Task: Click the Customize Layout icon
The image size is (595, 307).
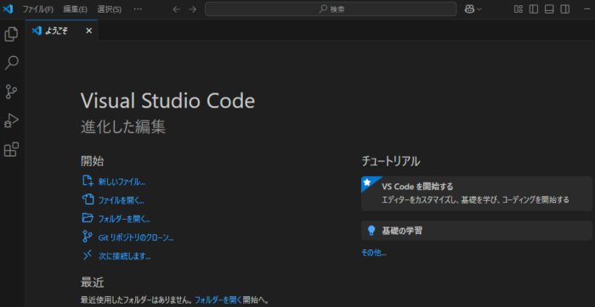Action: click(x=518, y=9)
